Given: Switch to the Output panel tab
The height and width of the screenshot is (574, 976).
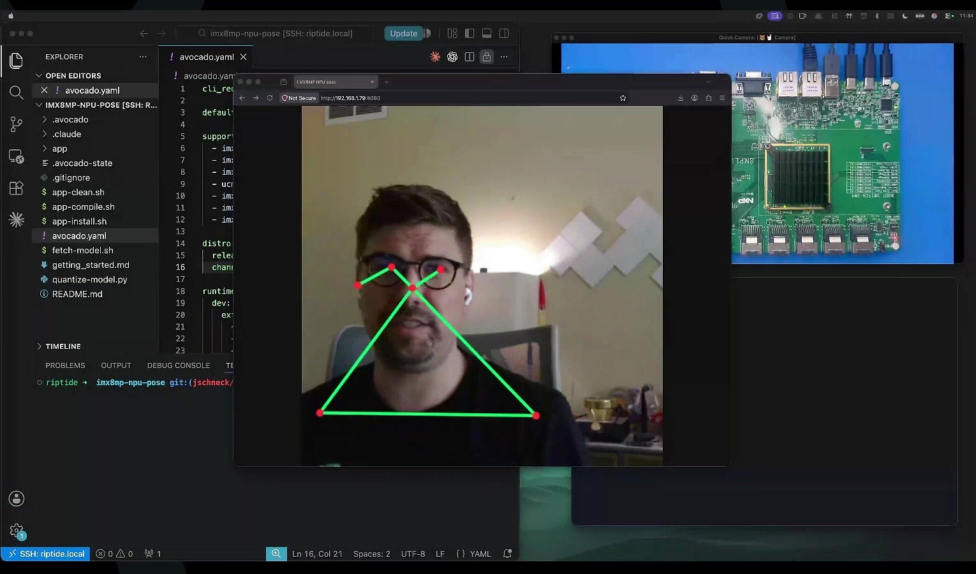Looking at the screenshot, I should (116, 365).
